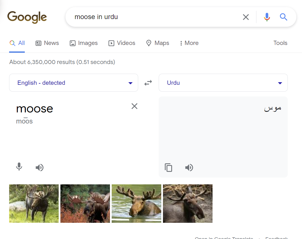Open the Tools option
The width and height of the screenshot is (302, 239).
pos(280,43)
